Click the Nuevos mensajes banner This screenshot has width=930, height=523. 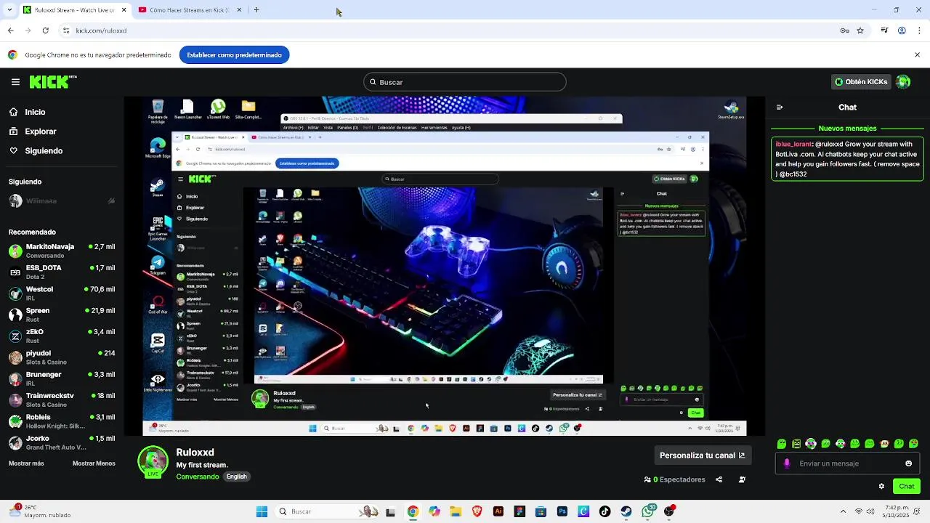point(847,129)
